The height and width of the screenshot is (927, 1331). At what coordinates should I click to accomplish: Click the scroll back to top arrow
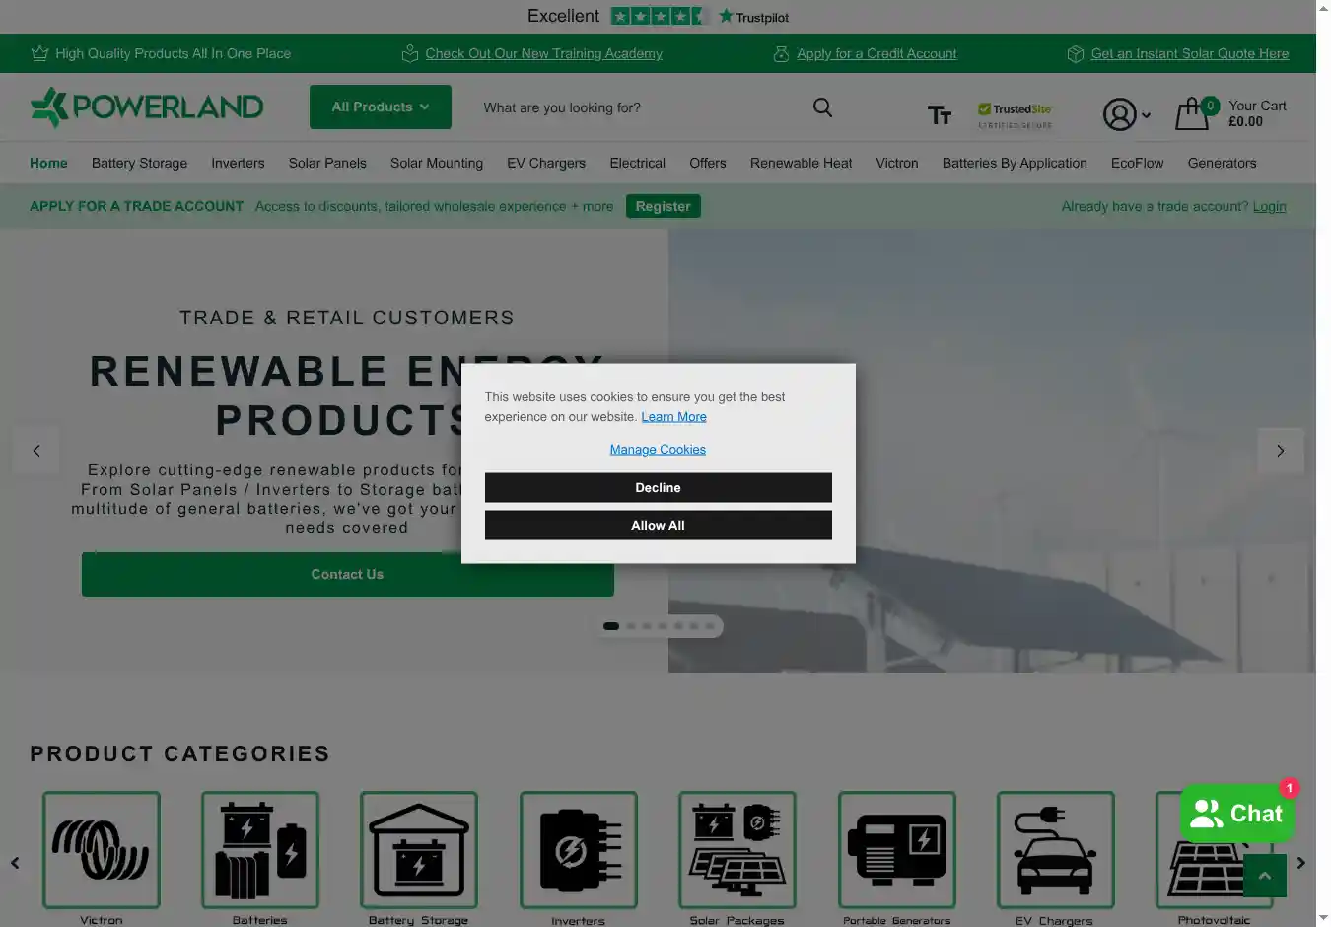coord(1264,876)
